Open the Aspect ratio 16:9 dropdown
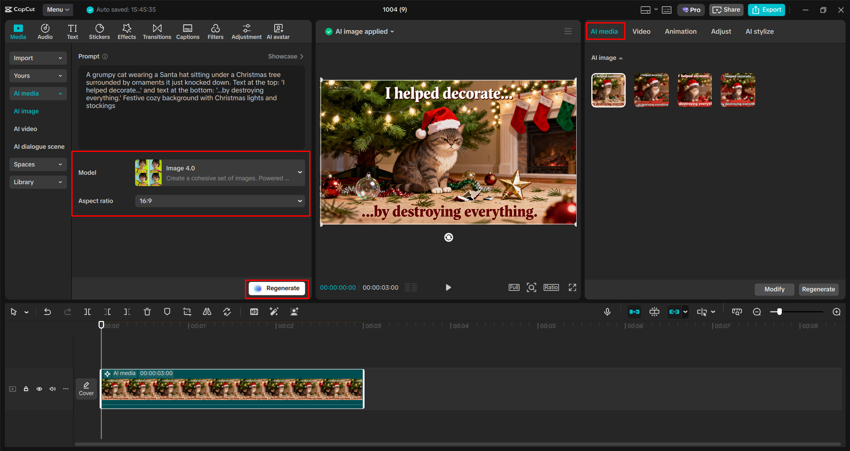 click(220, 201)
